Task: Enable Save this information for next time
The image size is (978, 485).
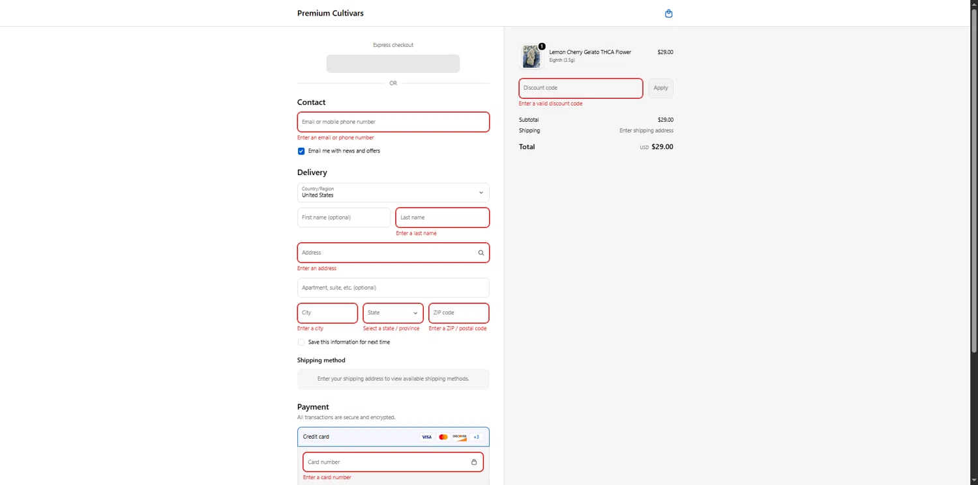Action: pyautogui.click(x=301, y=342)
